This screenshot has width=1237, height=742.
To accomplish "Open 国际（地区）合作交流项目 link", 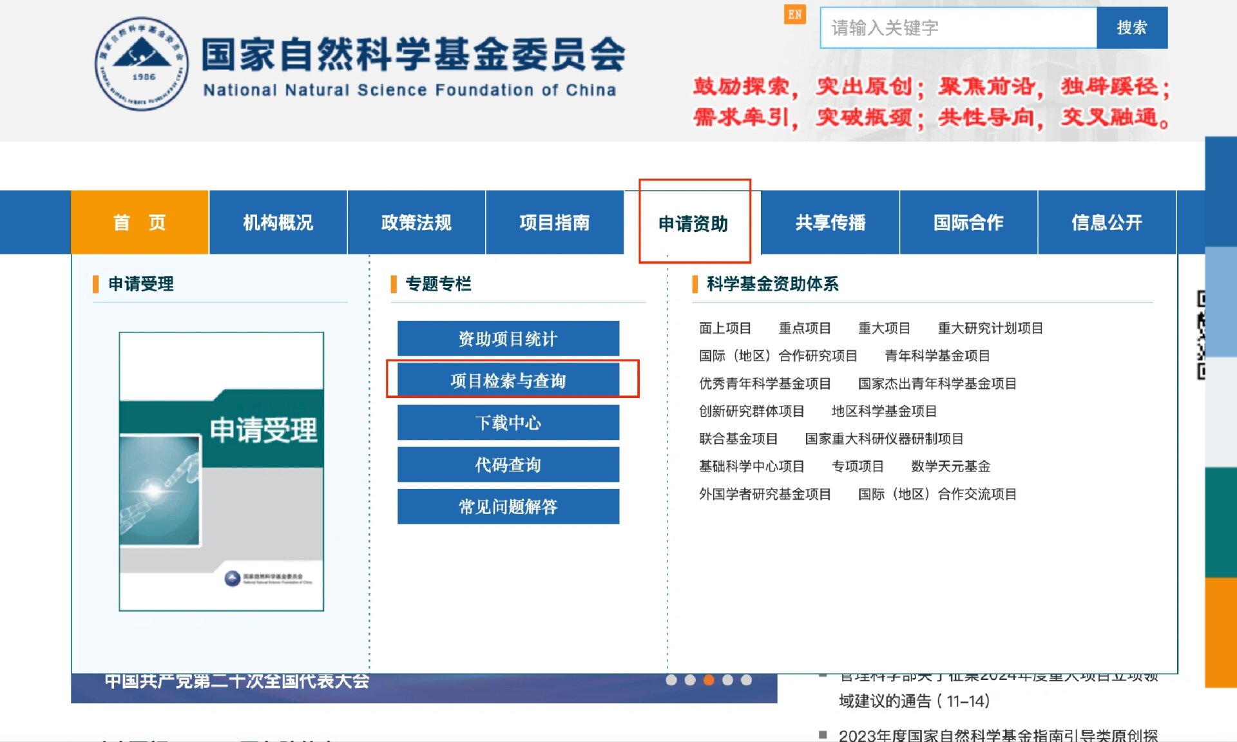I will [937, 494].
